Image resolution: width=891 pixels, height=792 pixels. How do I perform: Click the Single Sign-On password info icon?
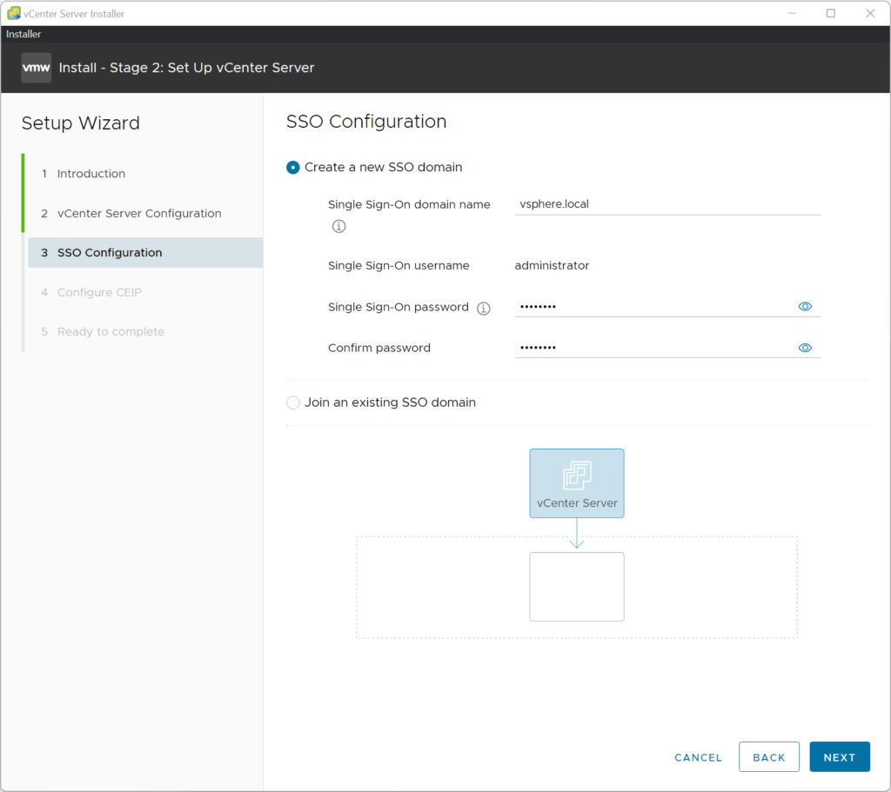pyautogui.click(x=484, y=309)
